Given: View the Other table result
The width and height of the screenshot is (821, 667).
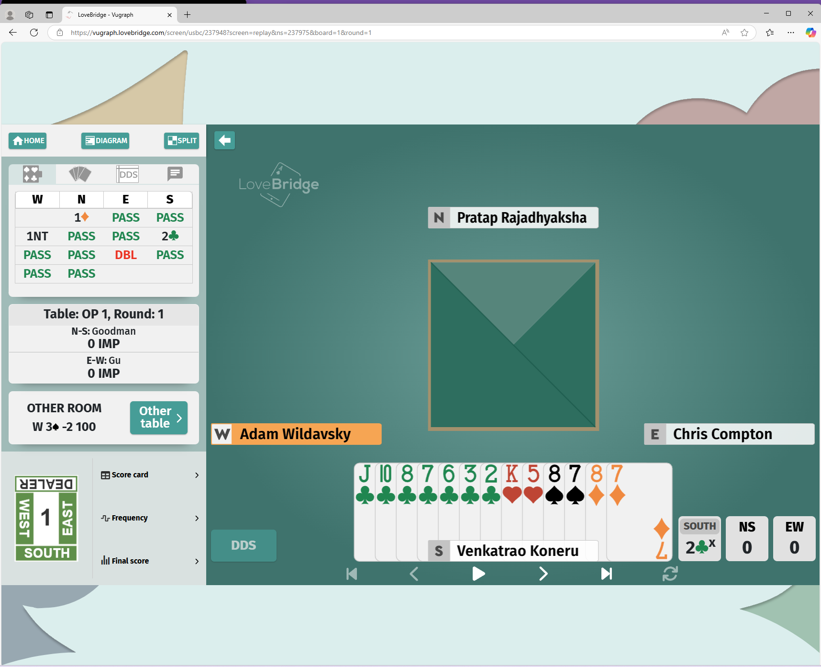Looking at the screenshot, I should tap(158, 418).
